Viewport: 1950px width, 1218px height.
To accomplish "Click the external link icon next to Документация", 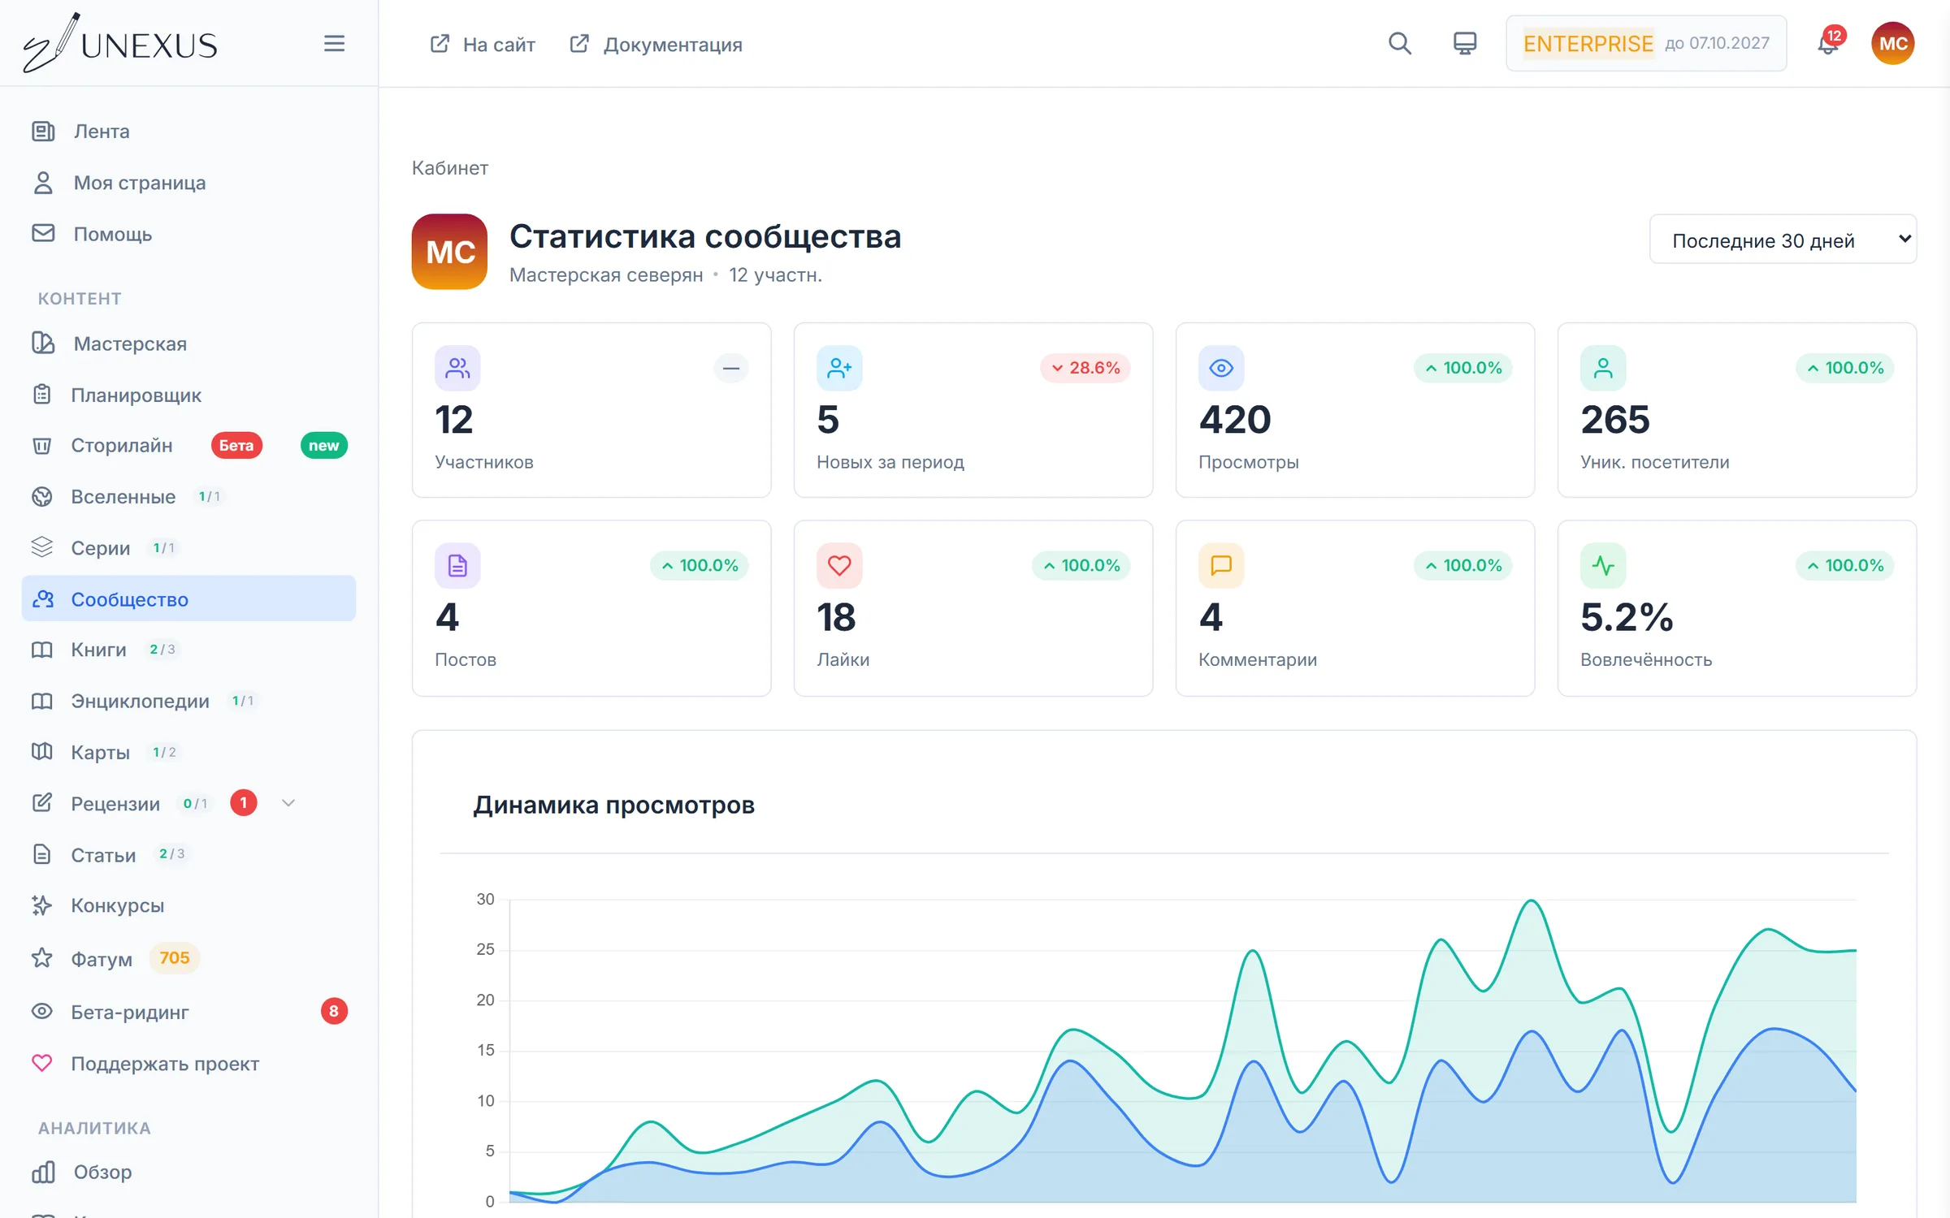I will click(579, 43).
